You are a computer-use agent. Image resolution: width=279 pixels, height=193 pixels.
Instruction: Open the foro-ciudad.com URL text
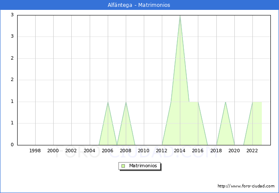click(x=246, y=186)
